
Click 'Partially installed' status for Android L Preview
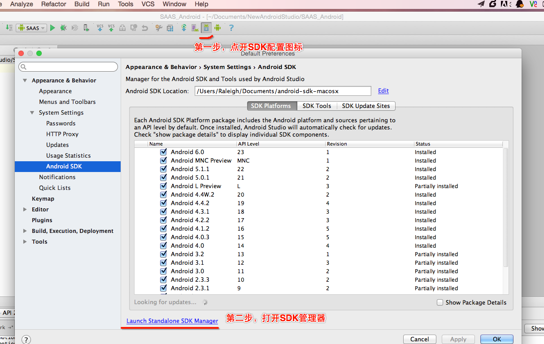click(436, 186)
